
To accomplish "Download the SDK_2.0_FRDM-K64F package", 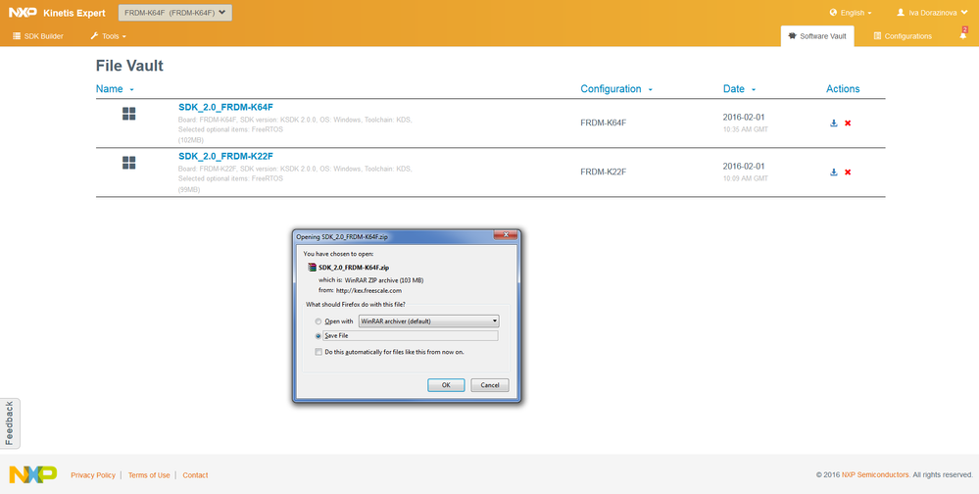I will 834,123.
